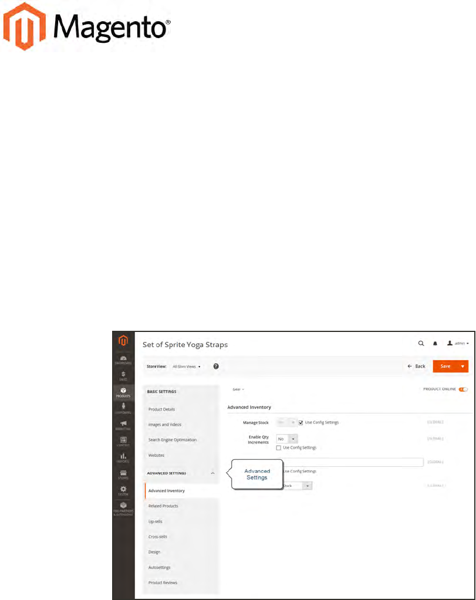The height and width of the screenshot is (600, 476).
Task: Open the Related Products tab
Action: click(x=163, y=506)
